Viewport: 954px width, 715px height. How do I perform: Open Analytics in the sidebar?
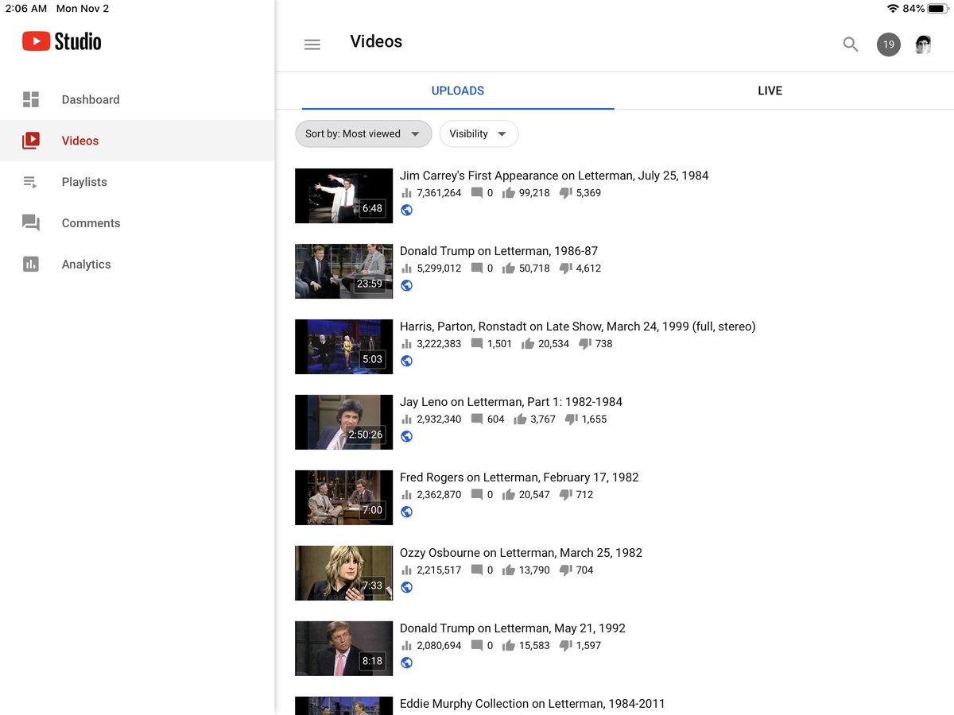point(137,265)
